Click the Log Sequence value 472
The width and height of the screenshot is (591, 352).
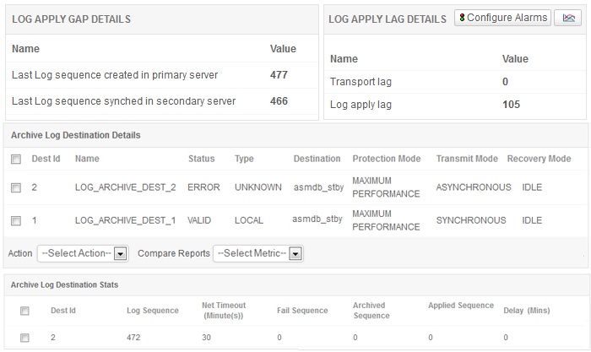pyautogui.click(x=133, y=338)
